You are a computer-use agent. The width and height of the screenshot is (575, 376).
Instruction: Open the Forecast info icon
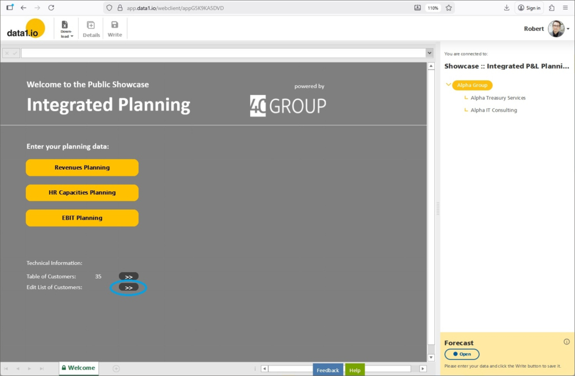567,342
